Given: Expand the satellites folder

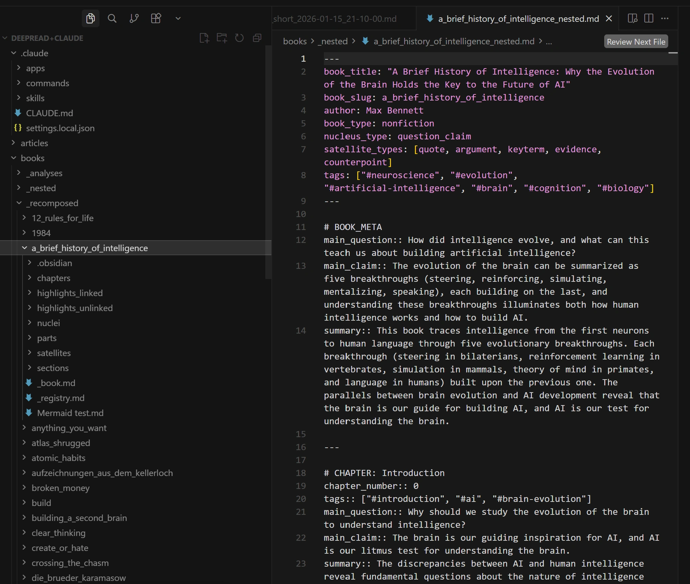Looking at the screenshot, I should click(54, 353).
